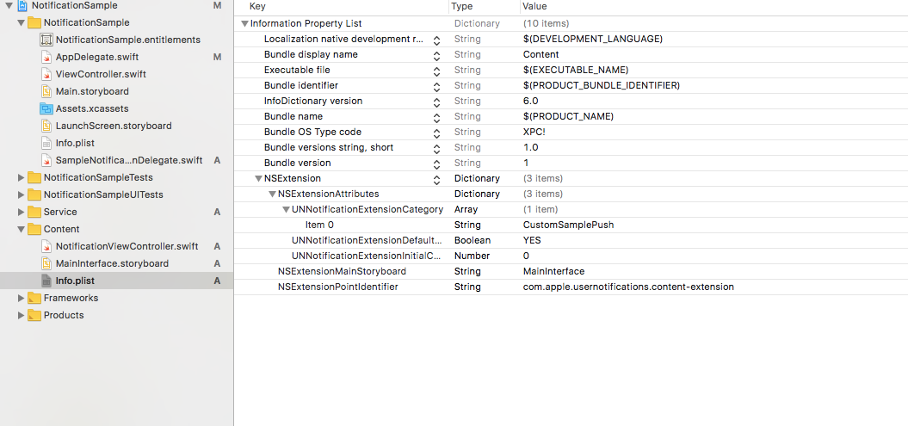The image size is (908, 426).
Task: Select the YES value for UNNotificationExtensionDefault
Action: [532, 240]
